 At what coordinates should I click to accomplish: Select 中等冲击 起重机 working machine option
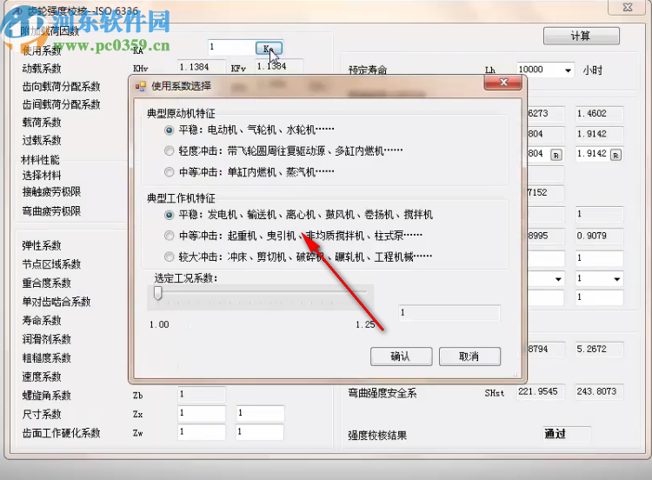point(169,236)
